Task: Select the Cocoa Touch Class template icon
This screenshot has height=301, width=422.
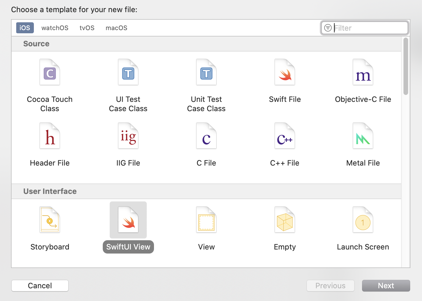Action: click(x=50, y=72)
